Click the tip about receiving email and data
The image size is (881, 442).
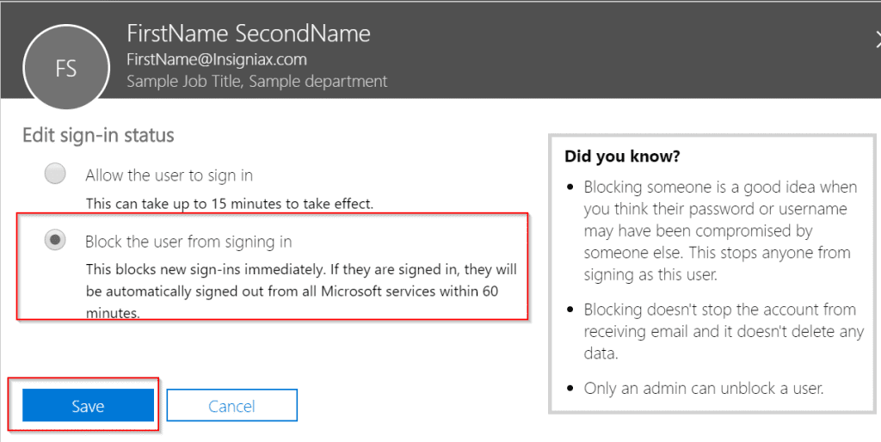[724, 331]
